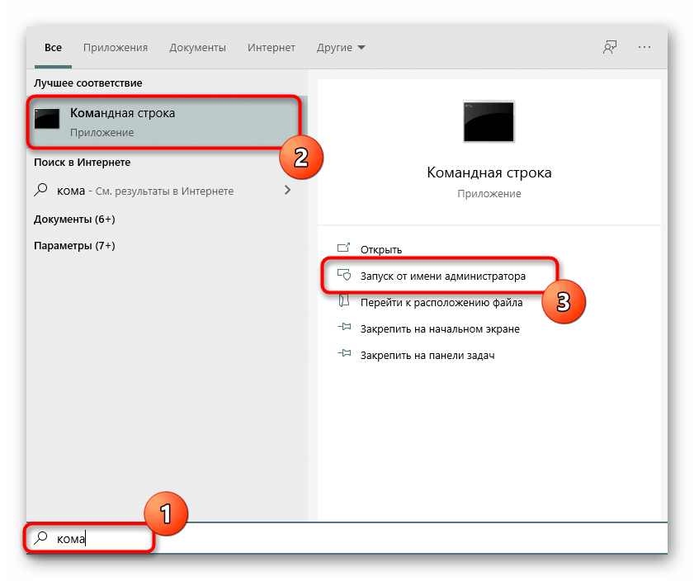Viewport: 694px width, 581px height.
Task: Click the pin to taskbar icon
Action: click(344, 355)
